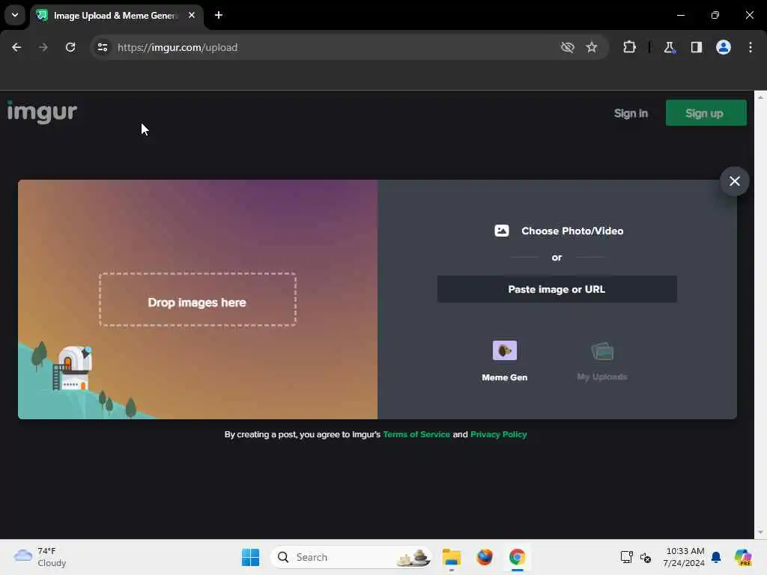The width and height of the screenshot is (767, 575).
Task: Launch Firefox from the taskbar
Action: pyautogui.click(x=485, y=557)
